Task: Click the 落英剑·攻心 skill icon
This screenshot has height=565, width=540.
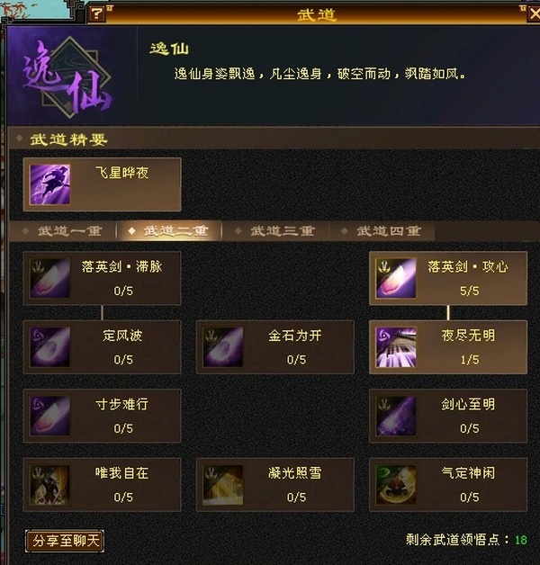Action: (396, 278)
